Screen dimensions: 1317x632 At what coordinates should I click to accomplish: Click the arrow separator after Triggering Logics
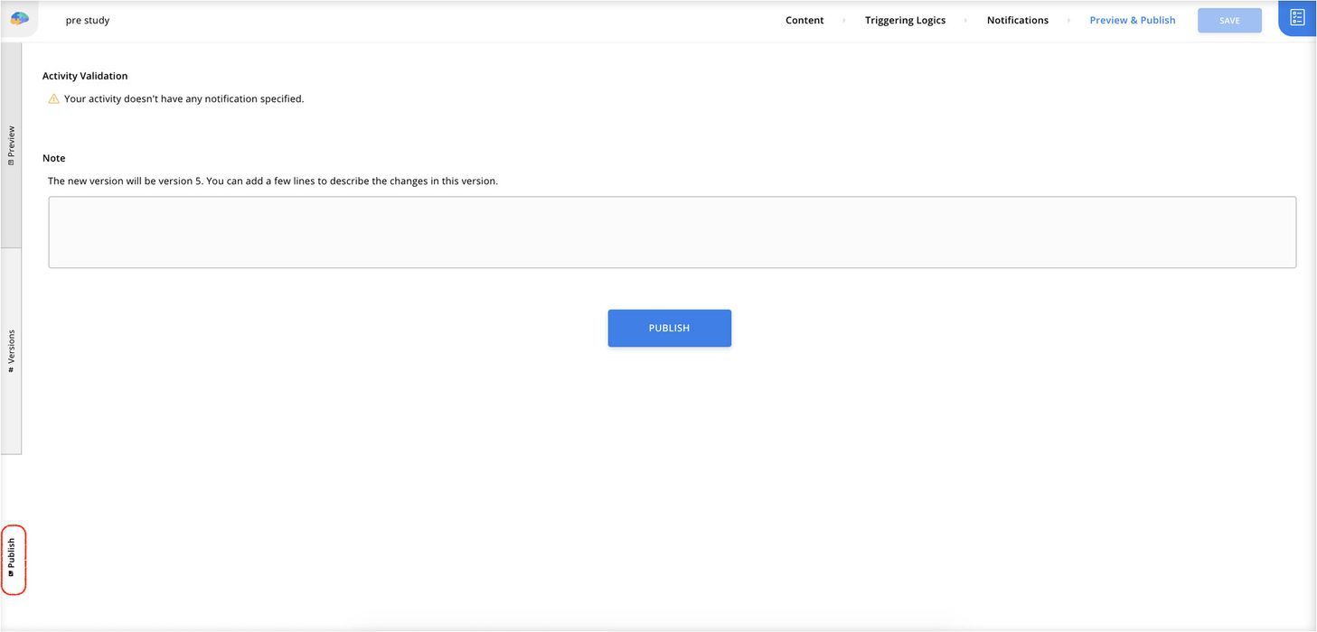point(965,21)
